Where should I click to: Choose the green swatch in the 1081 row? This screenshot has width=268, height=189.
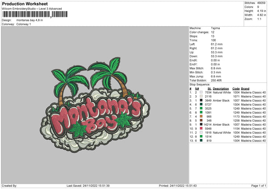click(201, 112)
